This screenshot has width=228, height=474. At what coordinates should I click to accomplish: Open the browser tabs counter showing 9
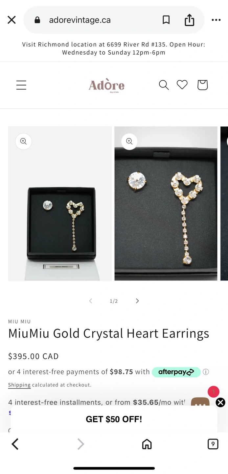pyautogui.click(x=213, y=444)
